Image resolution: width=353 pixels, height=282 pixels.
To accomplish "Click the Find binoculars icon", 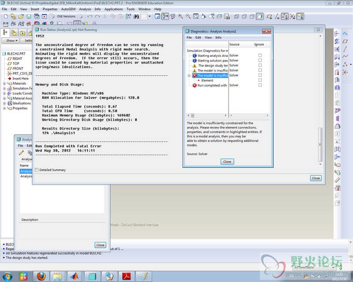I will click(x=136, y=16).
